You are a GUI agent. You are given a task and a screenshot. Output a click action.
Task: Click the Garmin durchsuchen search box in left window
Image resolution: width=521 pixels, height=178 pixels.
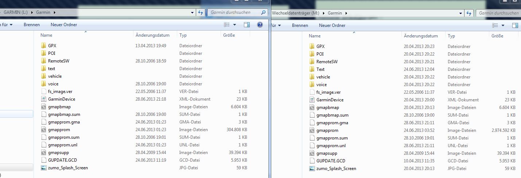pos(238,12)
